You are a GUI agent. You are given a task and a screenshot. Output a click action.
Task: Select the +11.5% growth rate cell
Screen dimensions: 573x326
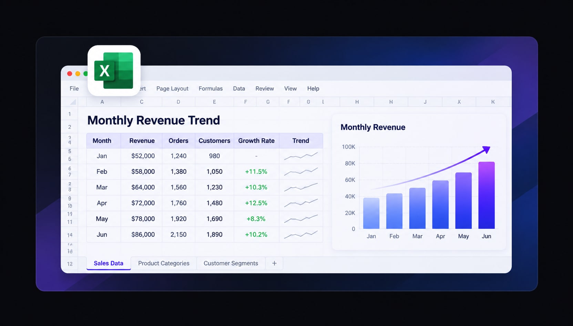[256, 172]
